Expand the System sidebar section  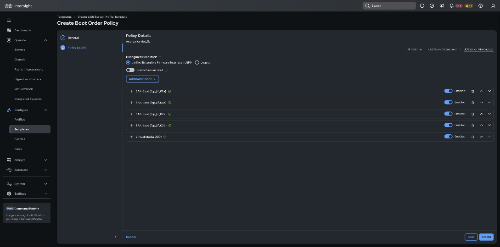(45, 184)
